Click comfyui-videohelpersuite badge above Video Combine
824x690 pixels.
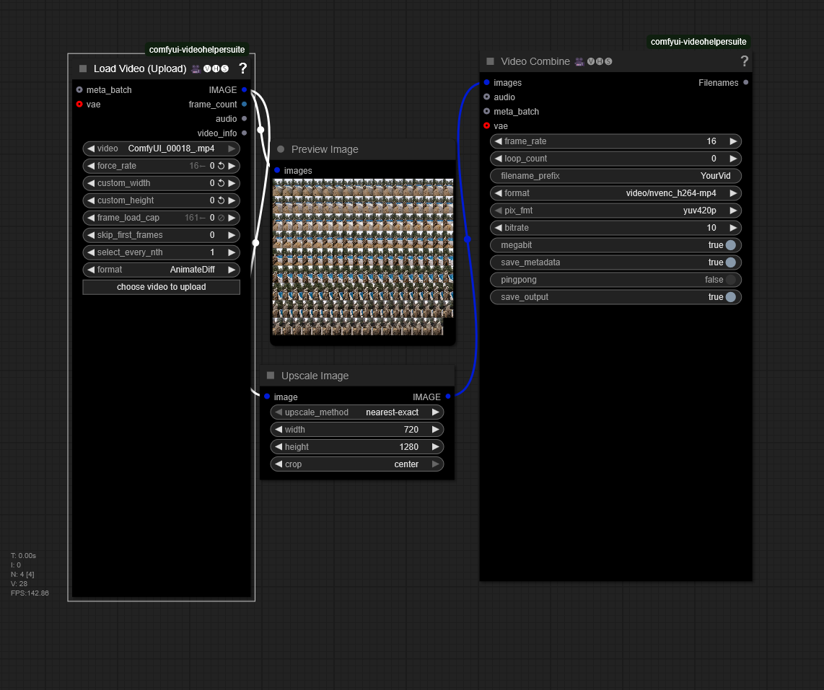click(x=698, y=42)
